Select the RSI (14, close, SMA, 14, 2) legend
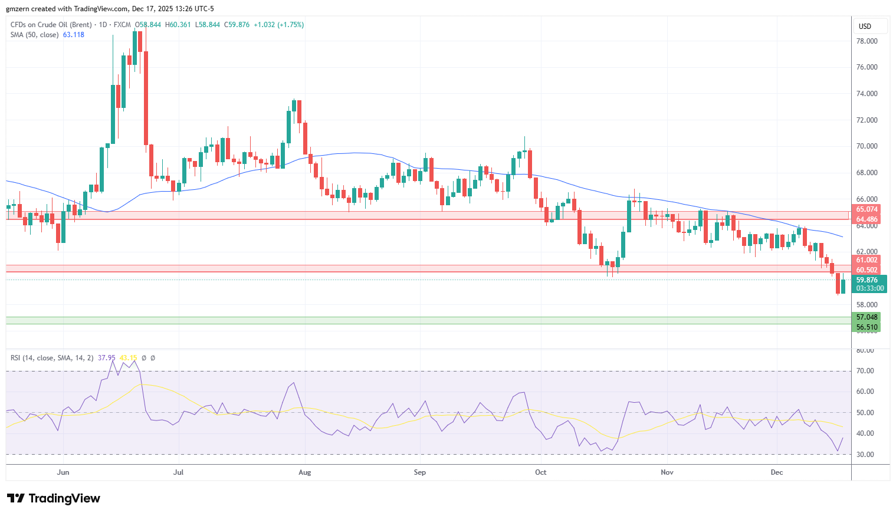Screen dimensions: 896x516 click(52, 358)
